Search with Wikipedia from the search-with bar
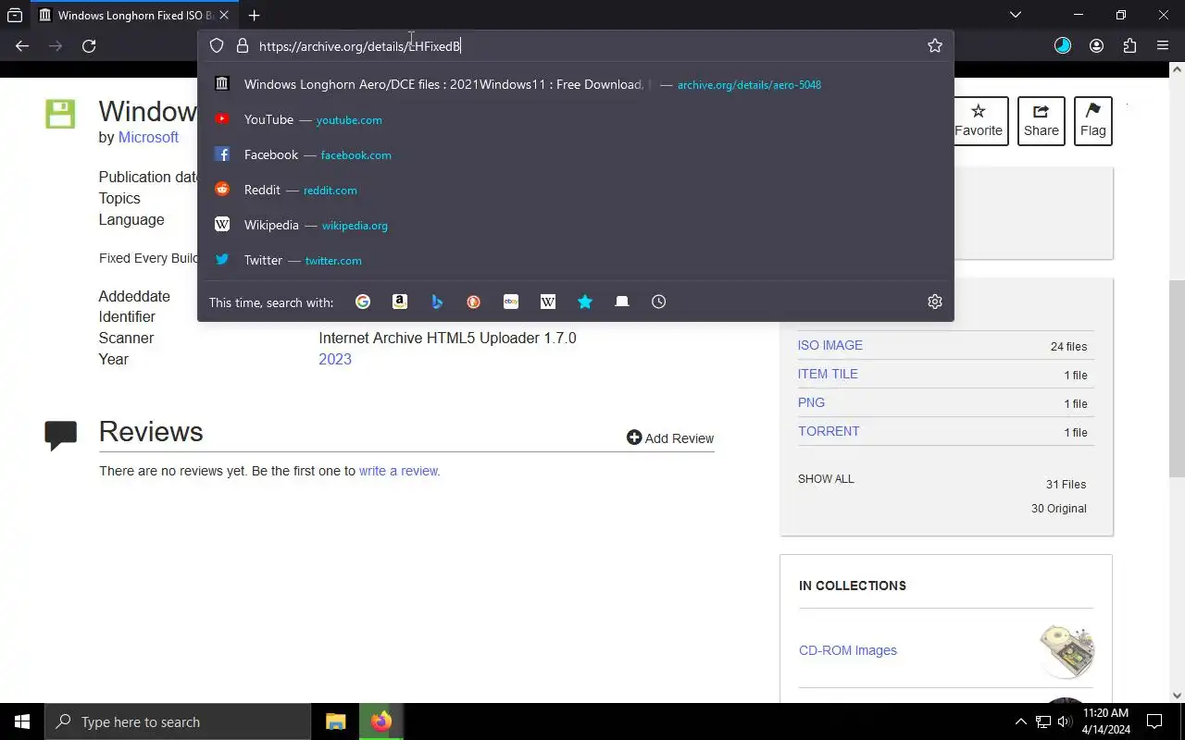1185x740 pixels. [548, 302]
